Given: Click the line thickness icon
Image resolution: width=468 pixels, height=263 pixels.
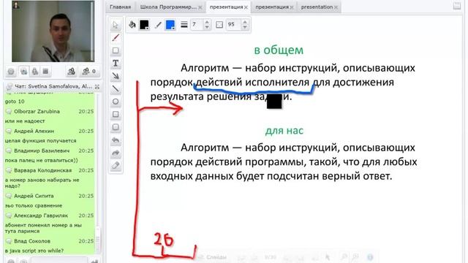Looking at the screenshot, I should point(184,24).
